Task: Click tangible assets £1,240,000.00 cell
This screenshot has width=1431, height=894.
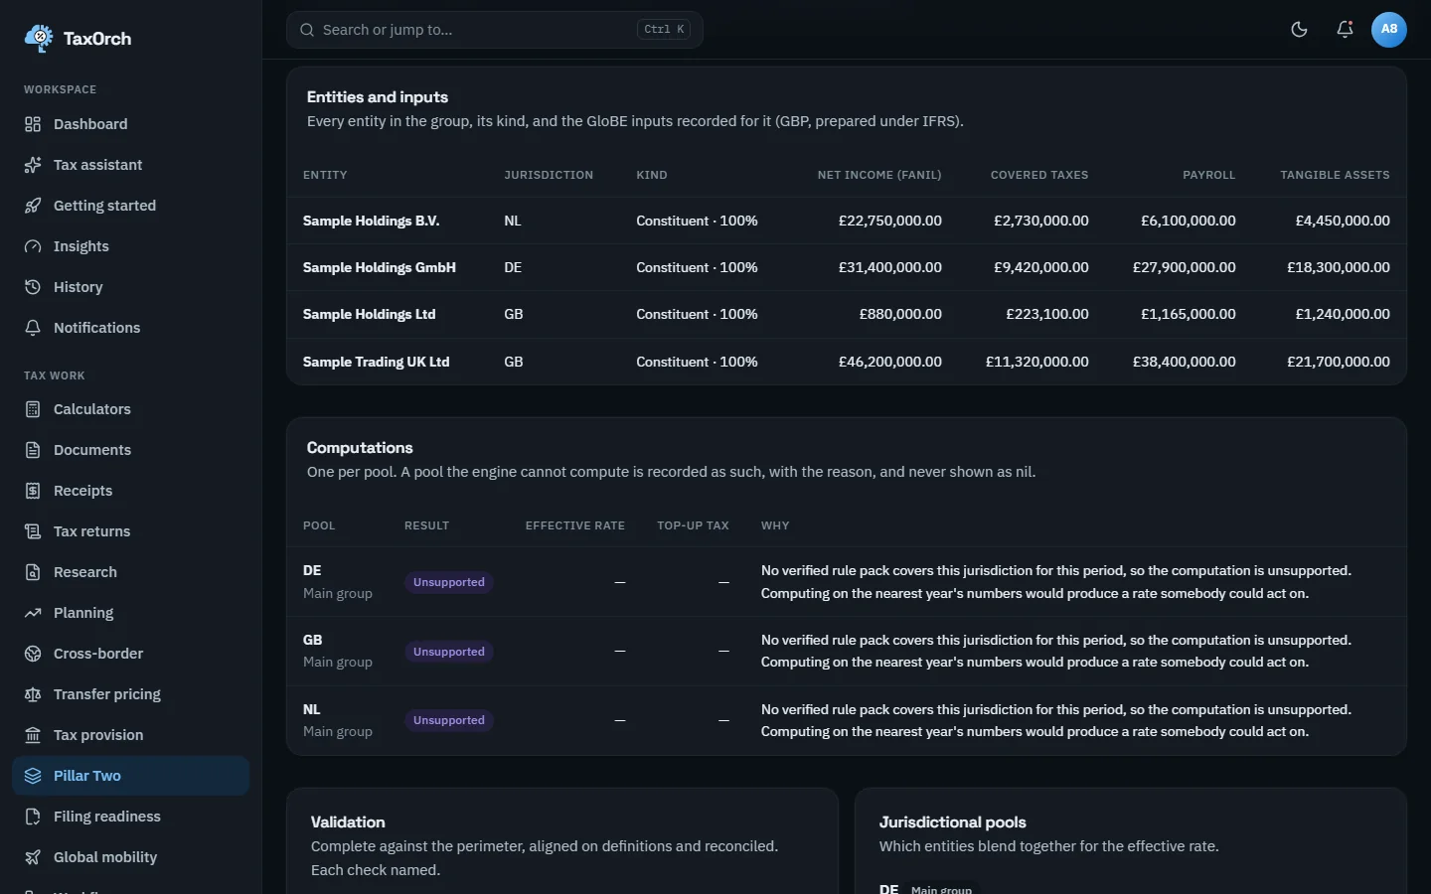Action: pyautogui.click(x=1343, y=314)
